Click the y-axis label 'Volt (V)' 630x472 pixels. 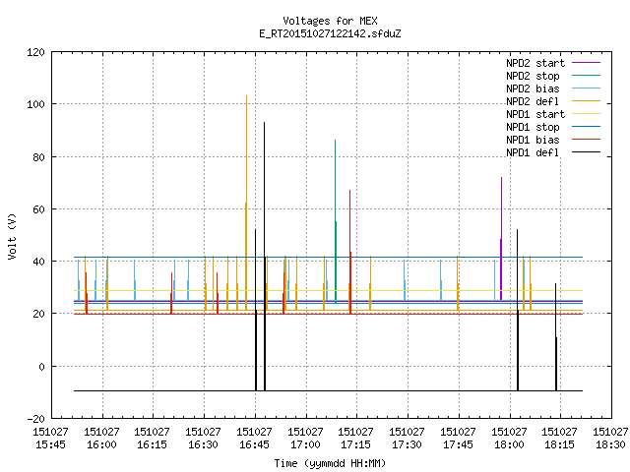pyautogui.click(x=12, y=236)
